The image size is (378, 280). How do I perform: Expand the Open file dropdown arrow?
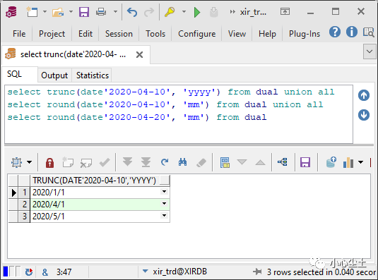(71, 11)
